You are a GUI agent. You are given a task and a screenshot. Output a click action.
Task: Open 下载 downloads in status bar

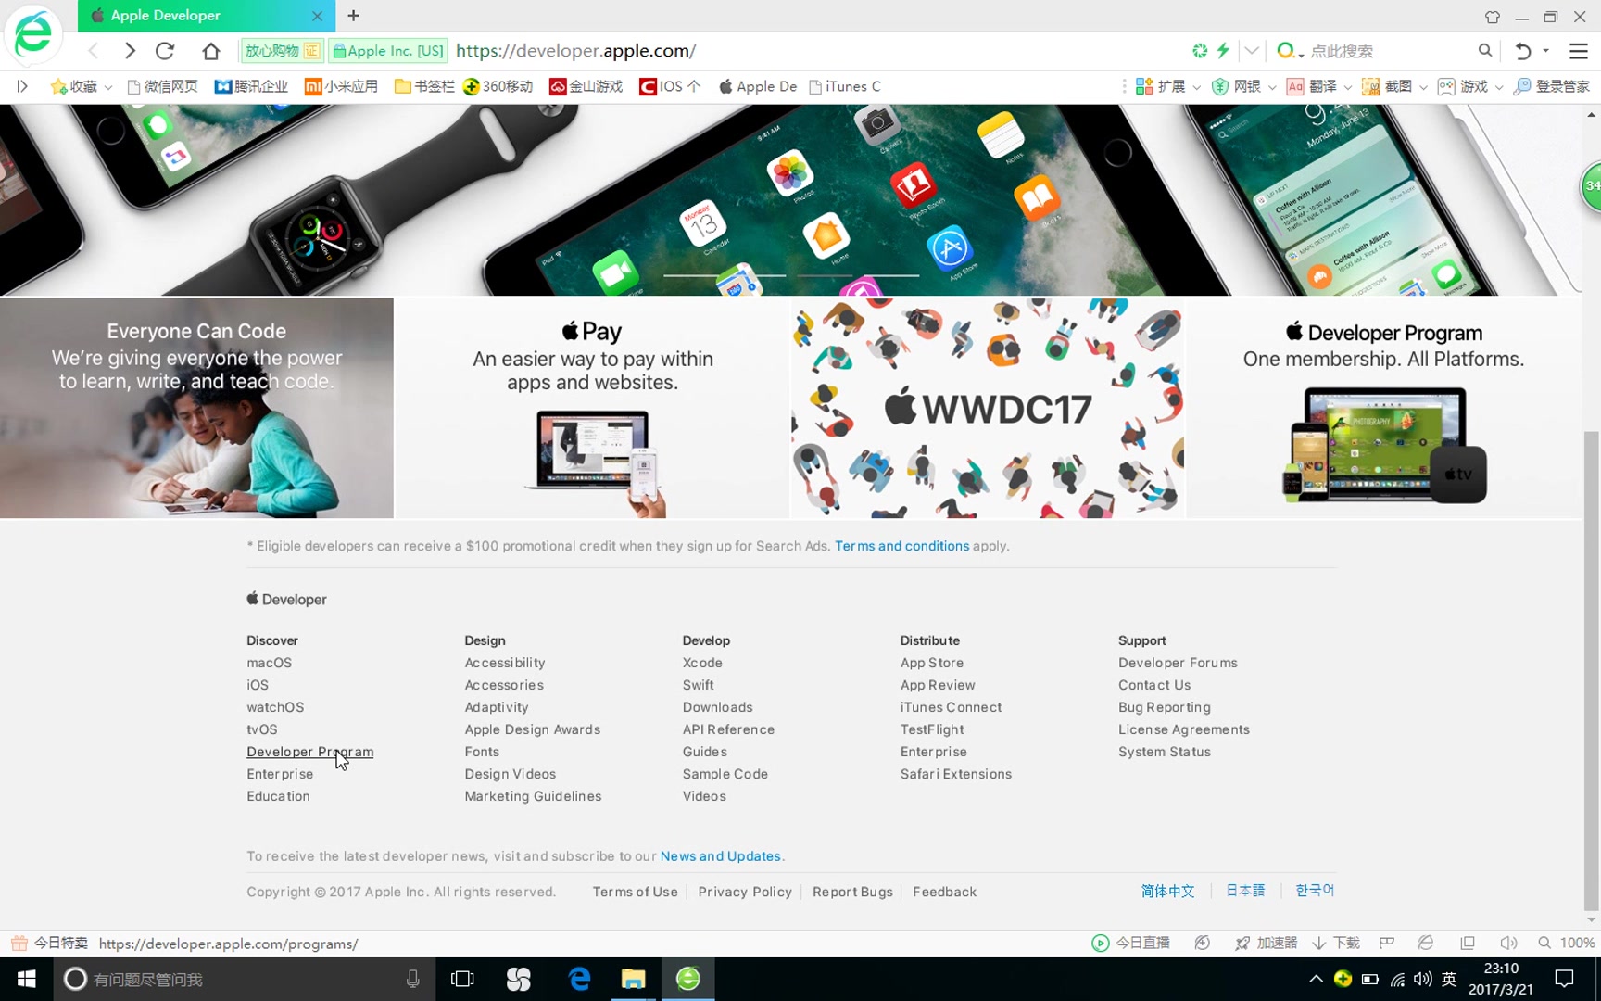point(1335,943)
